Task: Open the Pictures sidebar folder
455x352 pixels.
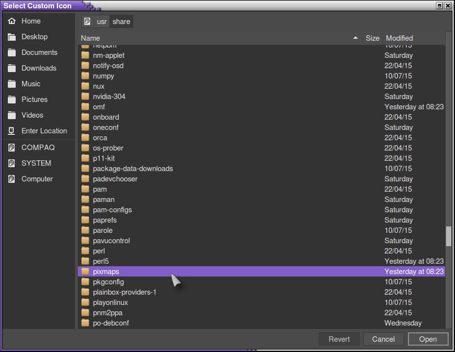Action: [x=34, y=100]
